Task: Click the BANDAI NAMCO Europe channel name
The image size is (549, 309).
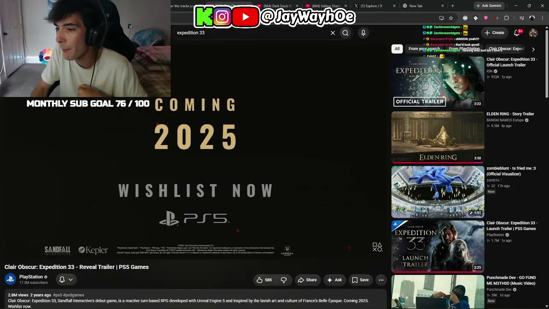Action: point(505,120)
